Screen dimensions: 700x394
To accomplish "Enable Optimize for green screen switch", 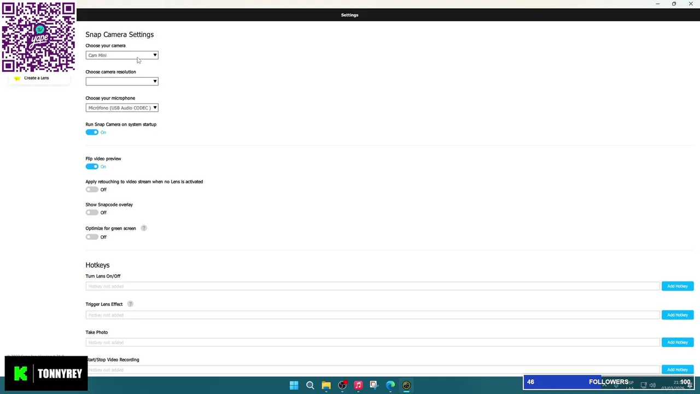I will 92,237.
